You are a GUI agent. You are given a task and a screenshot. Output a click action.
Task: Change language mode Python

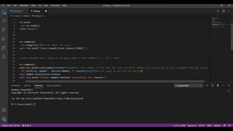(217, 126)
